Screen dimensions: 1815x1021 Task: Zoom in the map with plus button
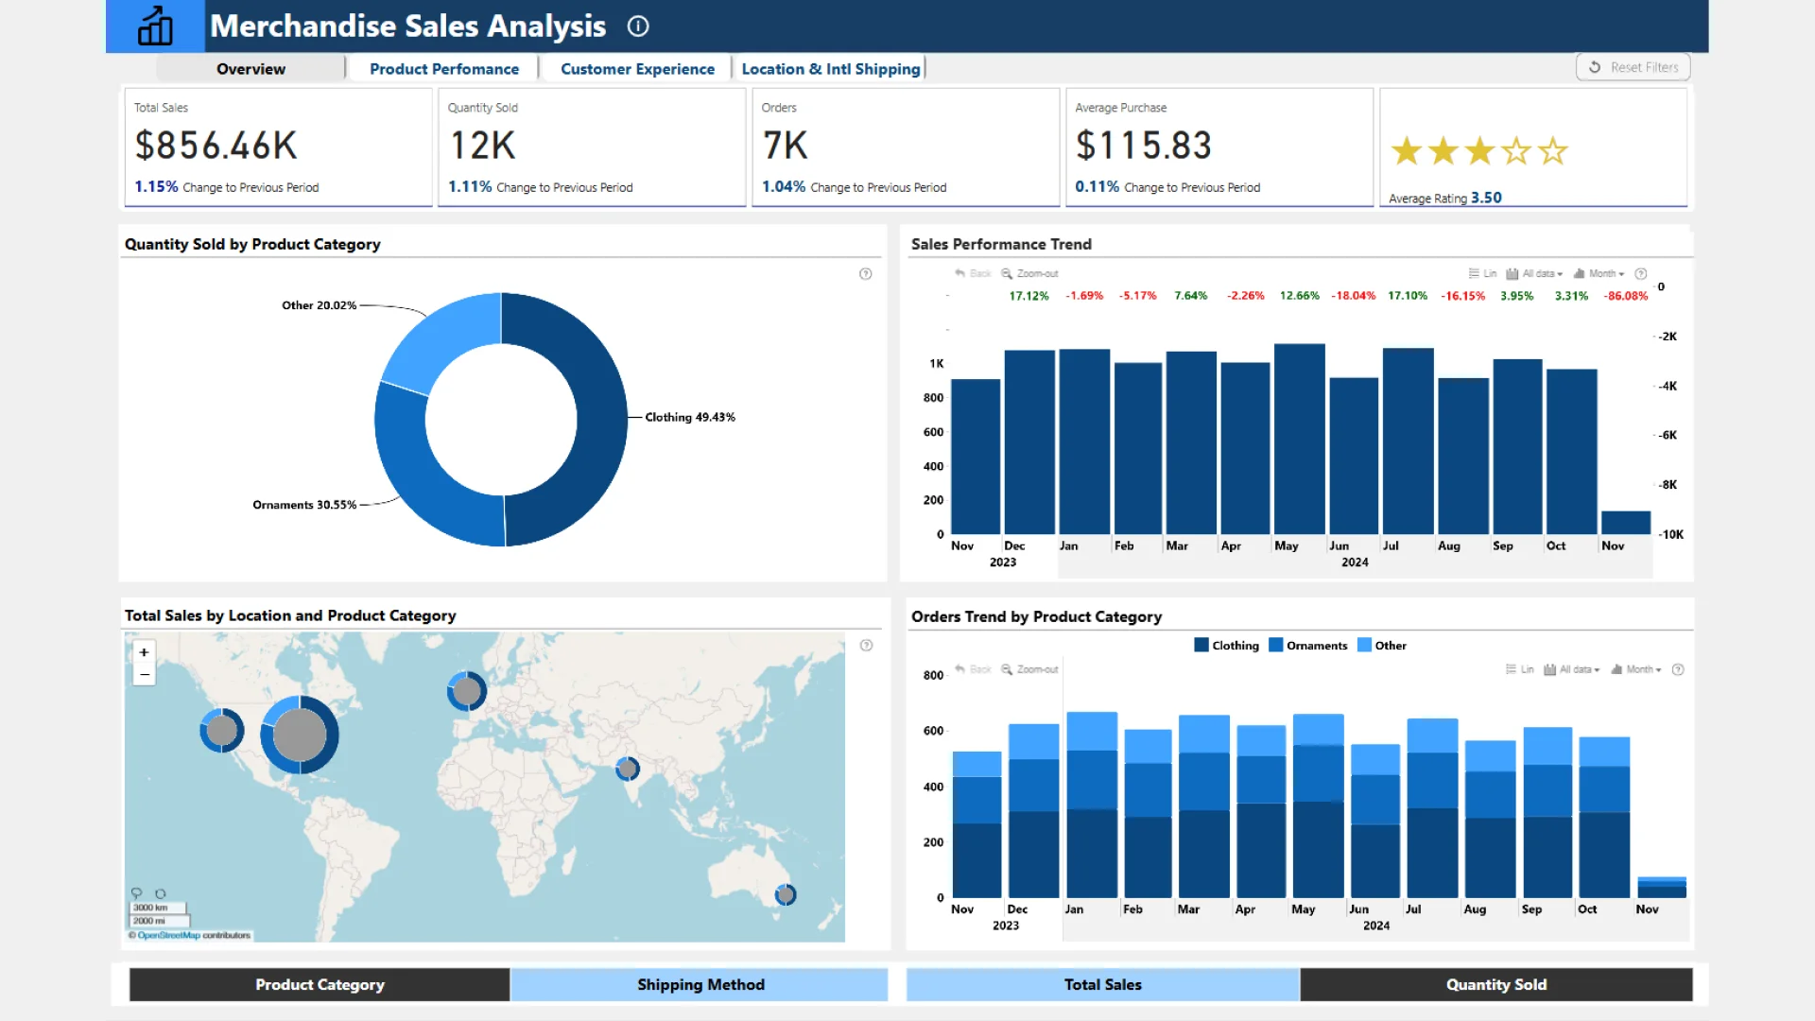[x=144, y=652]
